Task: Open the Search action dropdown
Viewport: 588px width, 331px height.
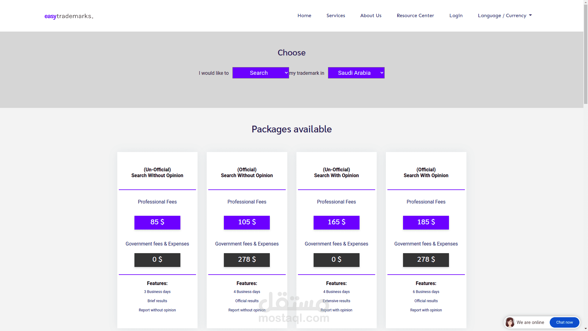Action: click(260, 73)
